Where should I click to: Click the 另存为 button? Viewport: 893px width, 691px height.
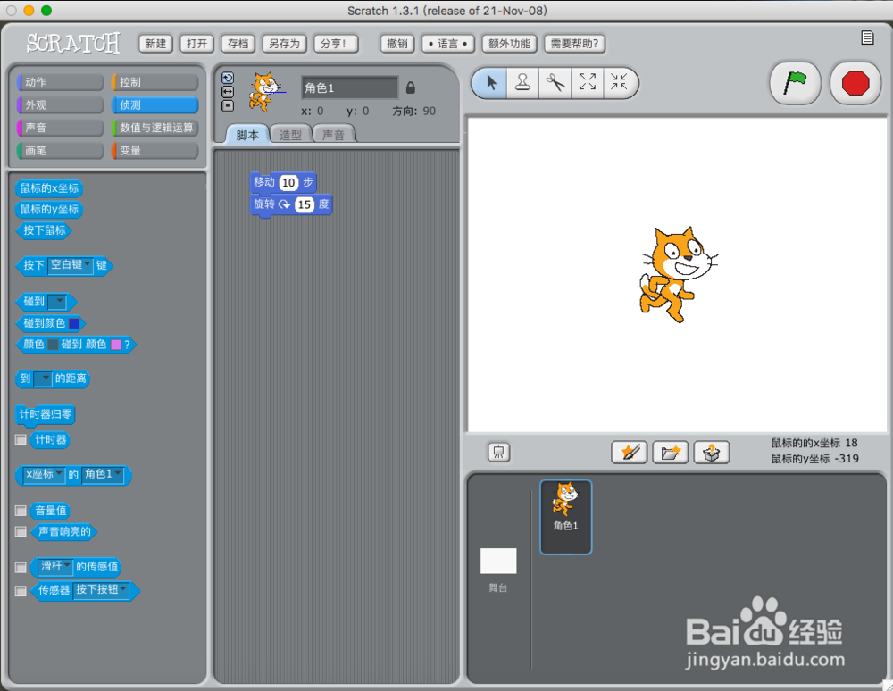[x=284, y=44]
